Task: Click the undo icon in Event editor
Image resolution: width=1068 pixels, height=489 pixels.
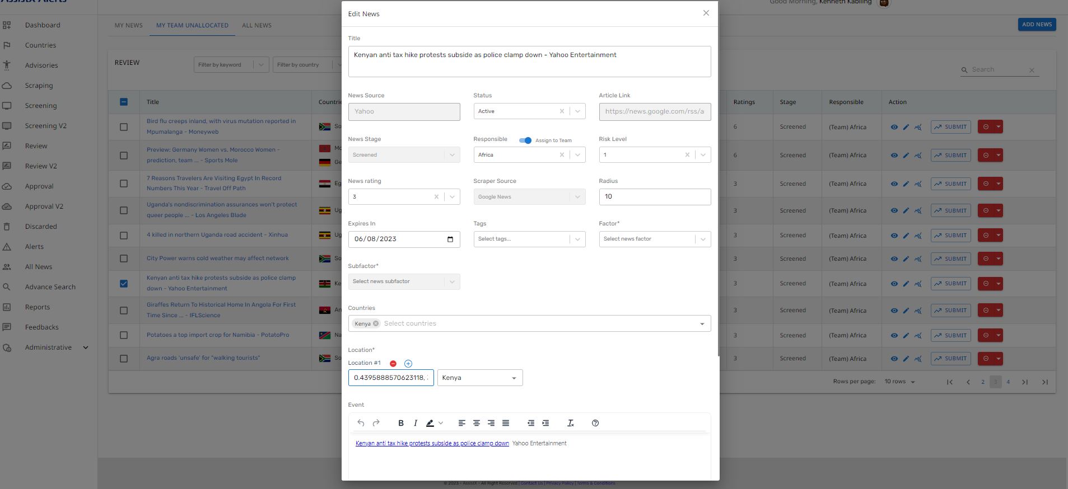Action: coord(361,423)
